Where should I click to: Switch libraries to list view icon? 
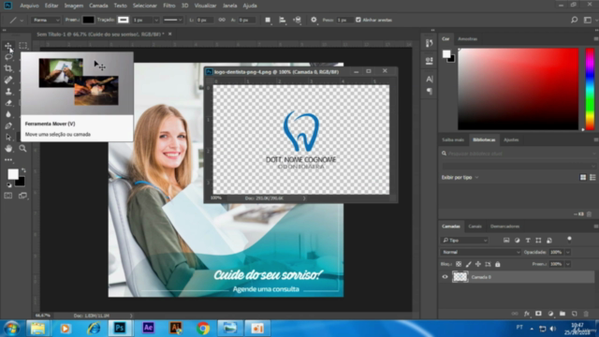click(592, 177)
